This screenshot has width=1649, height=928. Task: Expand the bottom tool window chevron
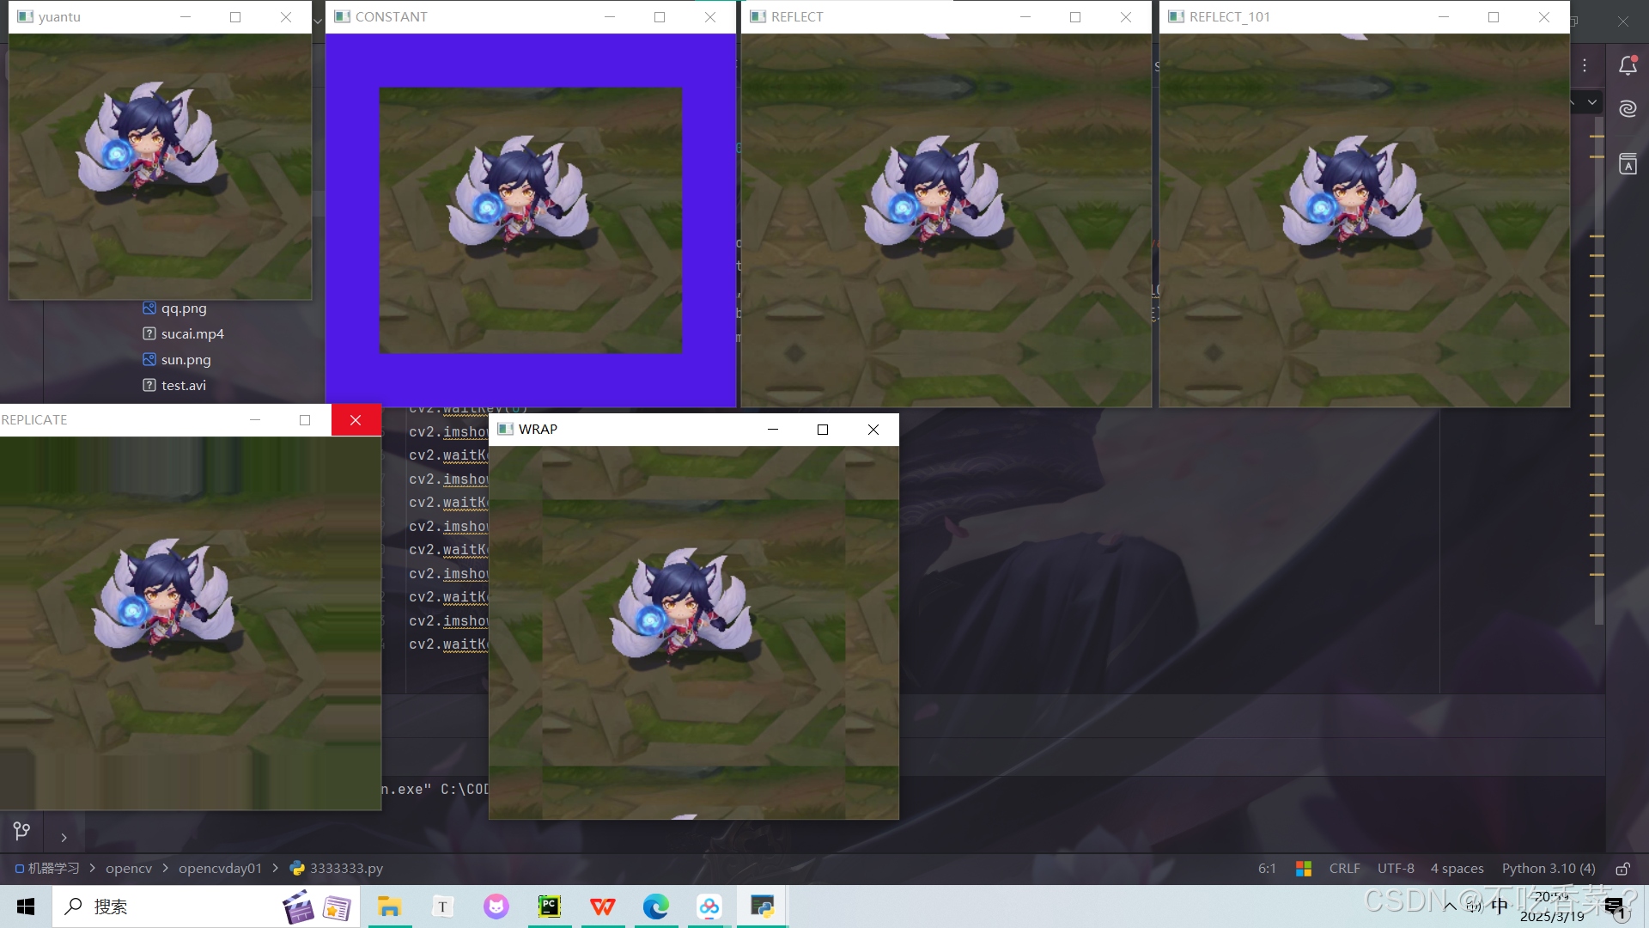(x=64, y=838)
